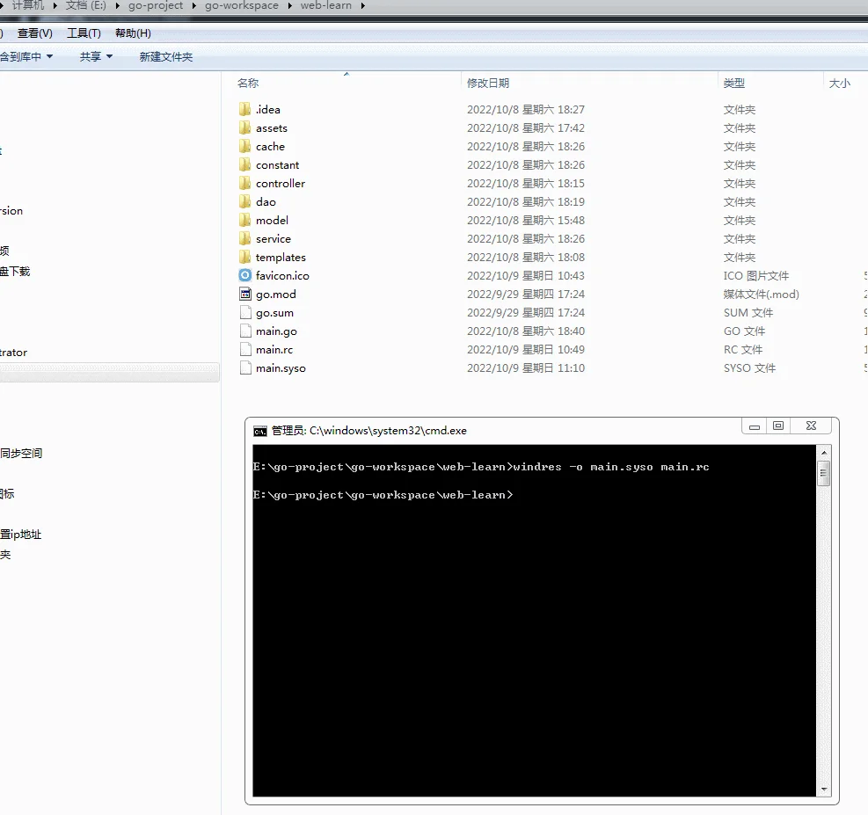Go to 文档 (E:) in address bar

point(86,5)
